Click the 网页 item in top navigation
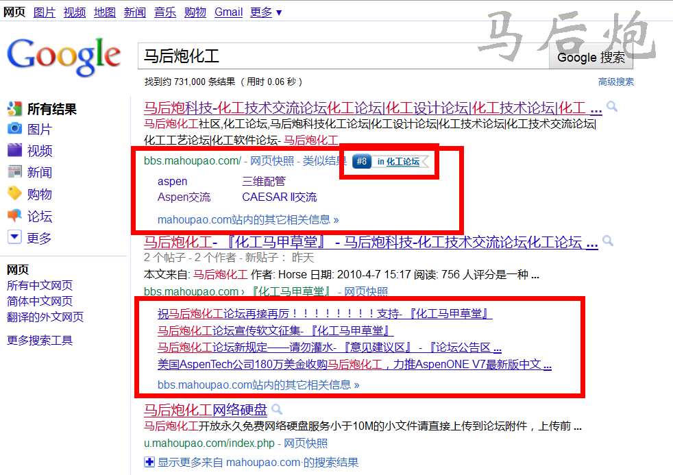The width and height of the screenshot is (673, 475). (x=14, y=12)
